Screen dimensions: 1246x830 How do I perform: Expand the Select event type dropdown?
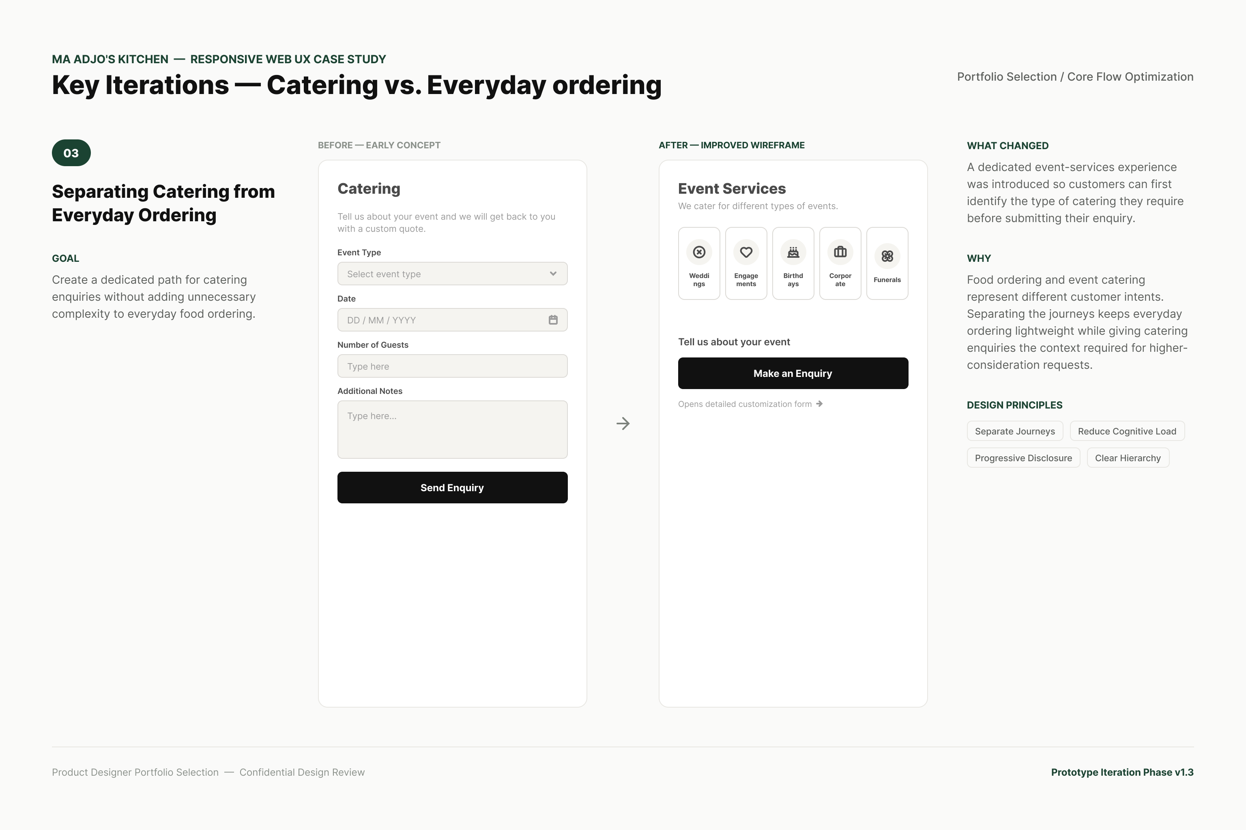tap(452, 274)
